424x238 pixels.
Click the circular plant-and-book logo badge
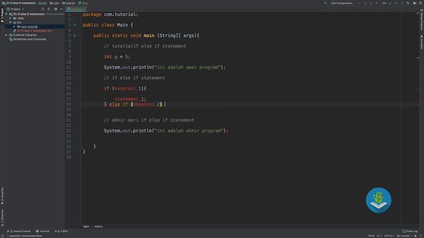click(378, 200)
